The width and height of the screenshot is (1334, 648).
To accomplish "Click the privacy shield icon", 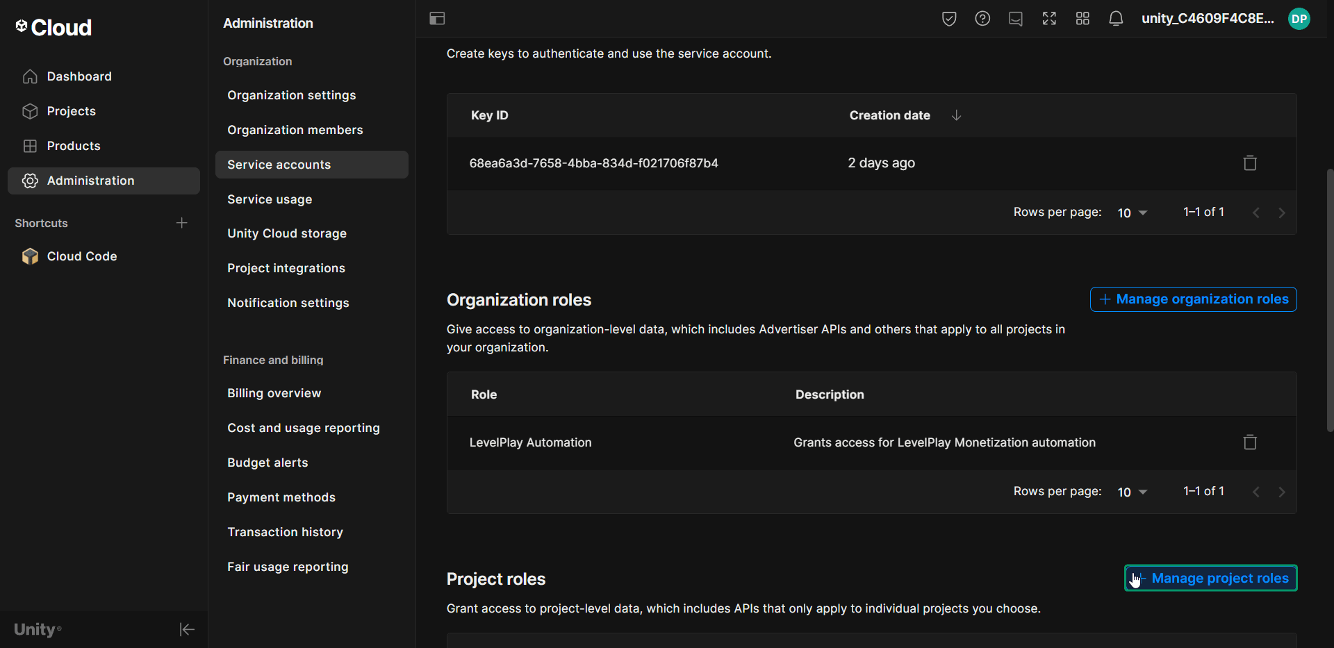I will click(949, 19).
